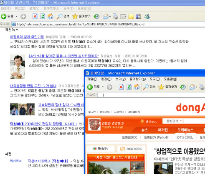Click History icon in the Nate window toolbar
The height and width of the screenshot is (174, 205).
point(96,17)
